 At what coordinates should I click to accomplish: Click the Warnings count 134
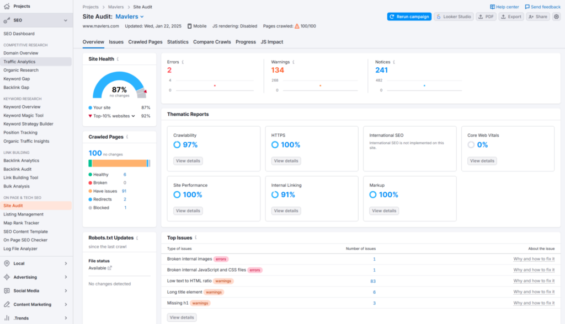pyautogui.click(x=278, y=70)
